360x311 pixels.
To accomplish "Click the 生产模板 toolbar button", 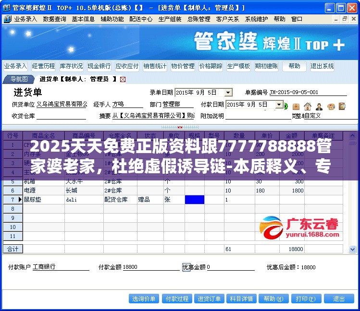I will click(x=238, y=66).
